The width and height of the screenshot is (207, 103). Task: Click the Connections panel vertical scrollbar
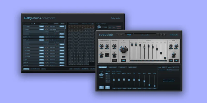click(65, 27)
